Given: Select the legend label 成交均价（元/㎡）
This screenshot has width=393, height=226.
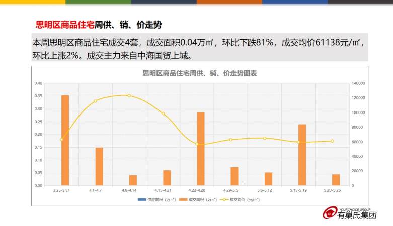Looking at the screenshot, I should [245, 200].
